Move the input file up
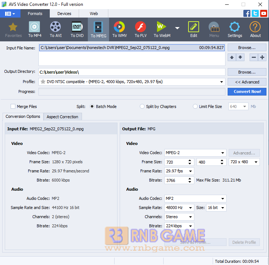Viewport: 269px width, 265px height. coord(232,57)
